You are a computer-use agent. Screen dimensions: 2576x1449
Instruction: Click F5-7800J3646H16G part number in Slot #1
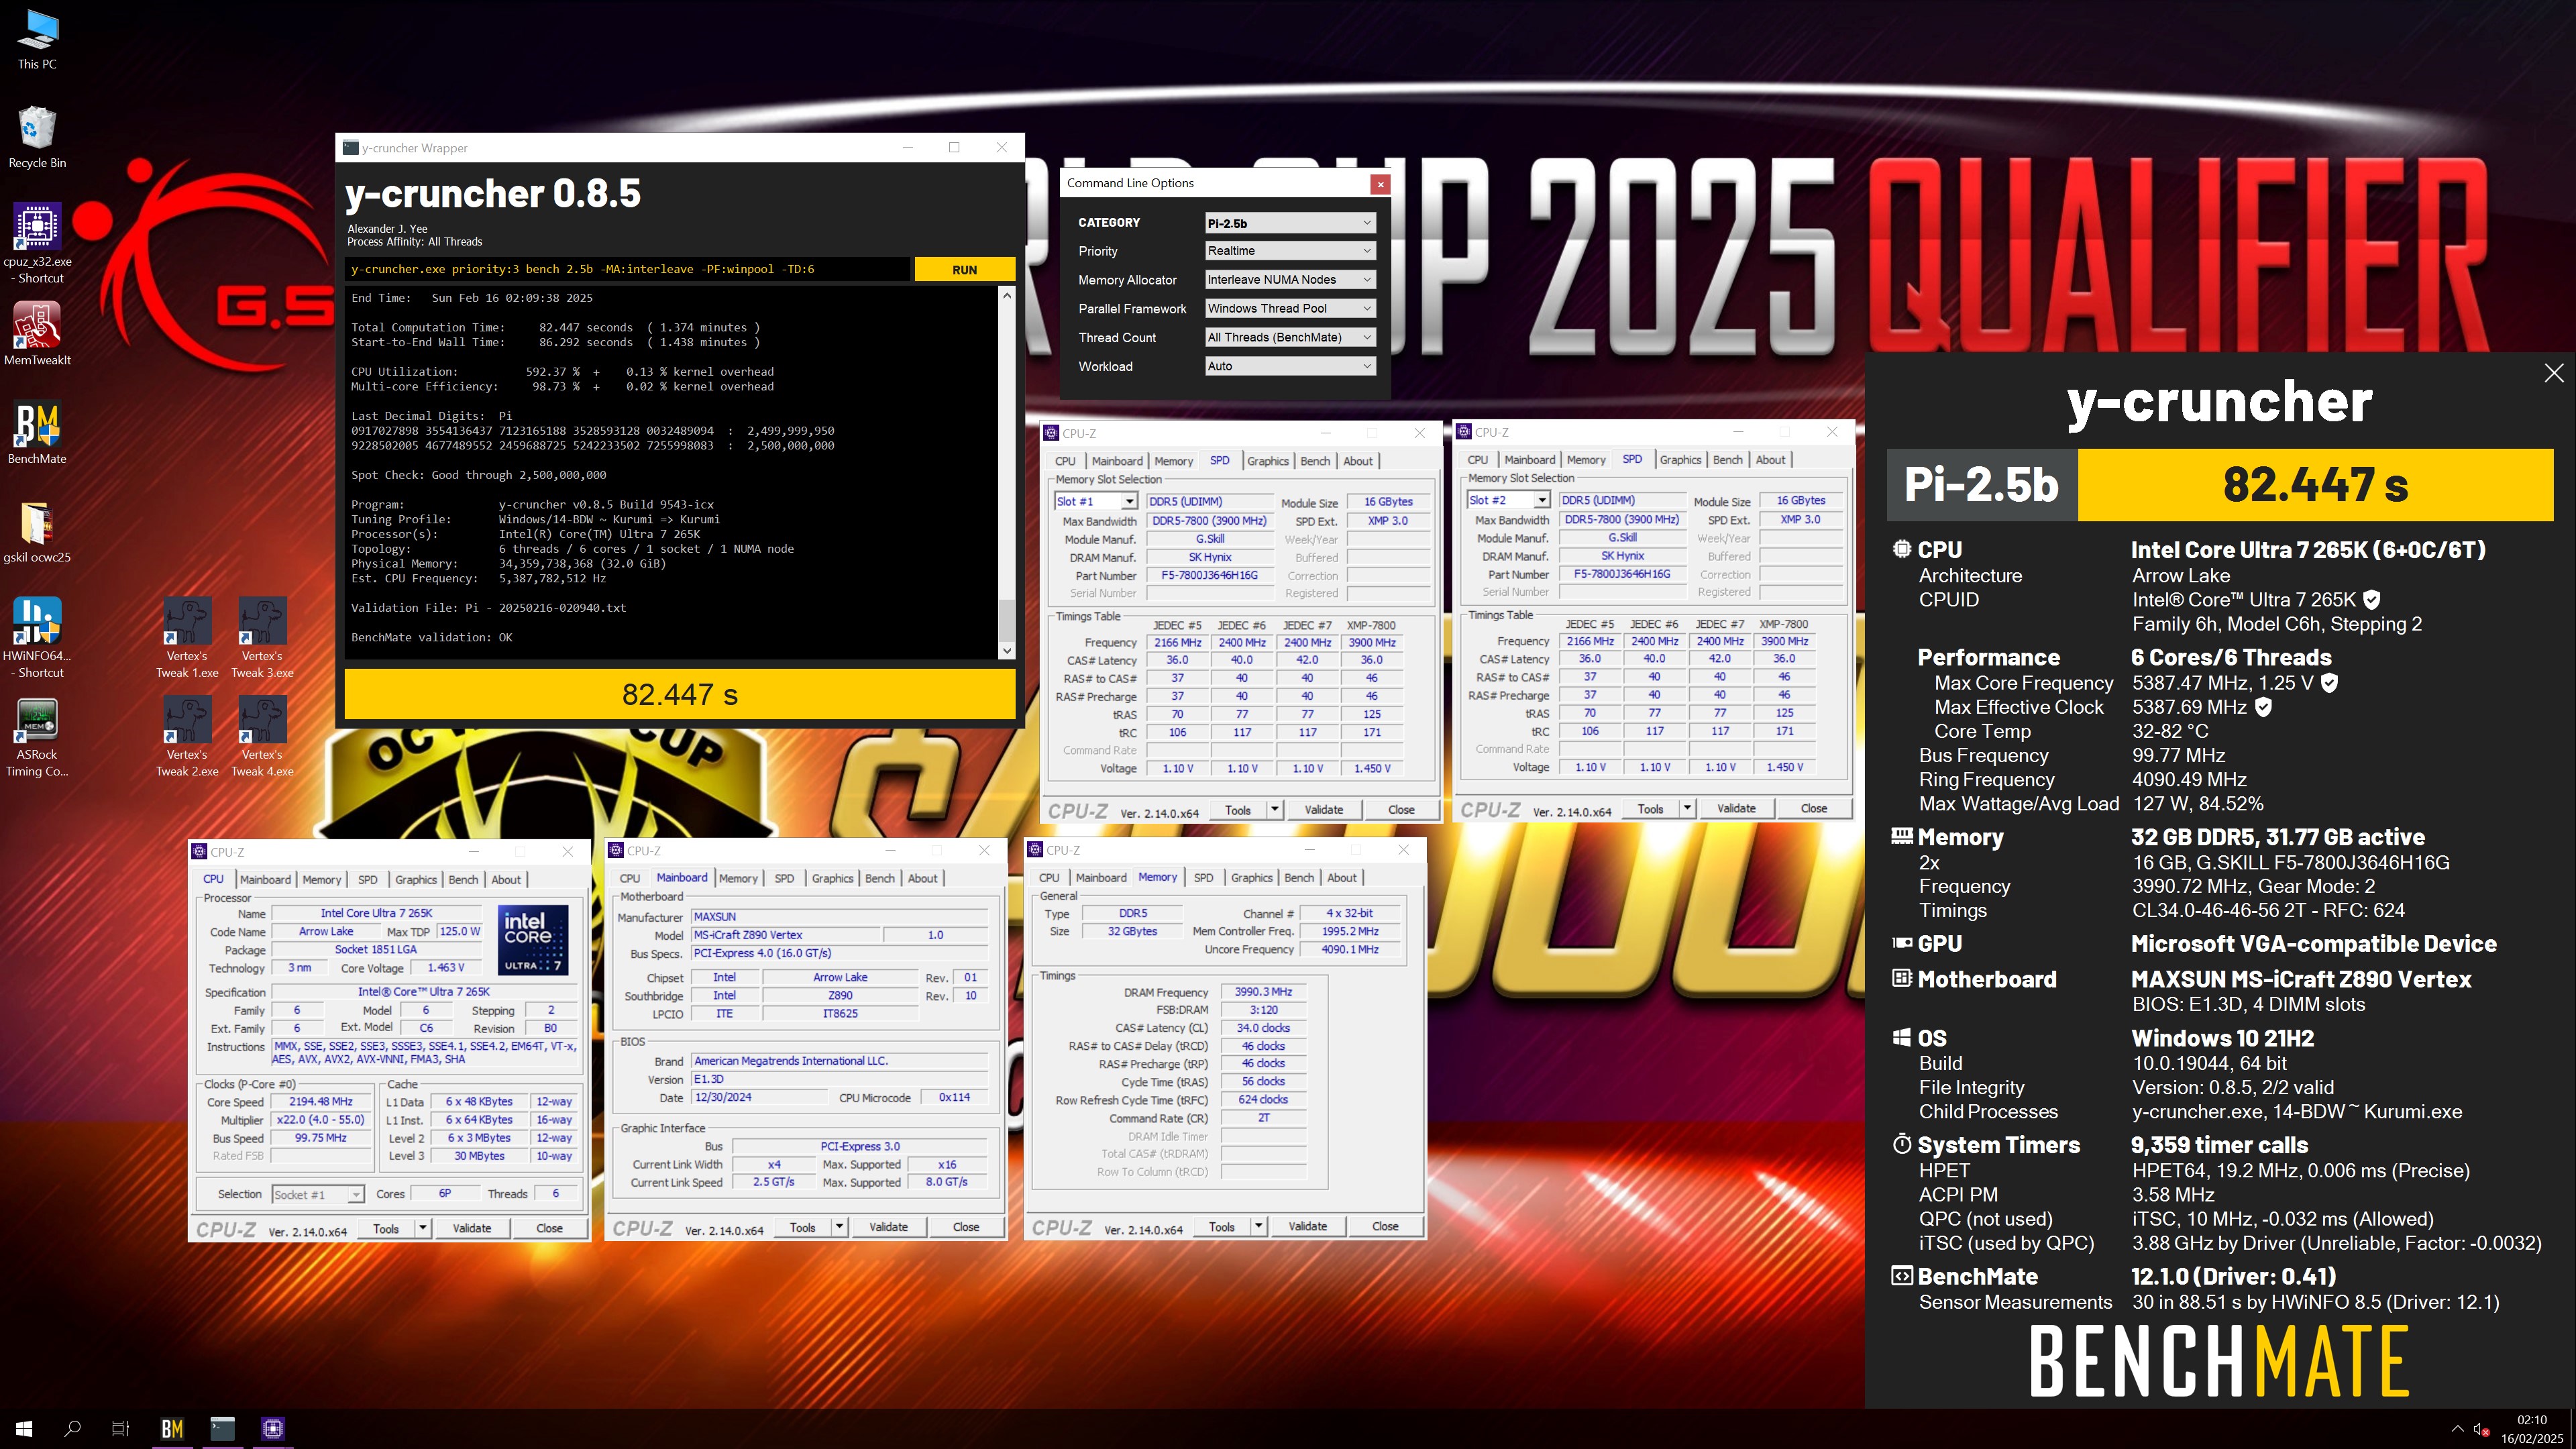pos(1209,575)
